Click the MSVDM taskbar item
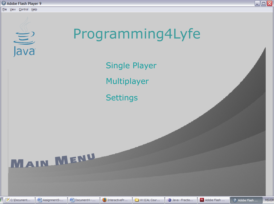The image size is (274, 204). click(269, 200)
